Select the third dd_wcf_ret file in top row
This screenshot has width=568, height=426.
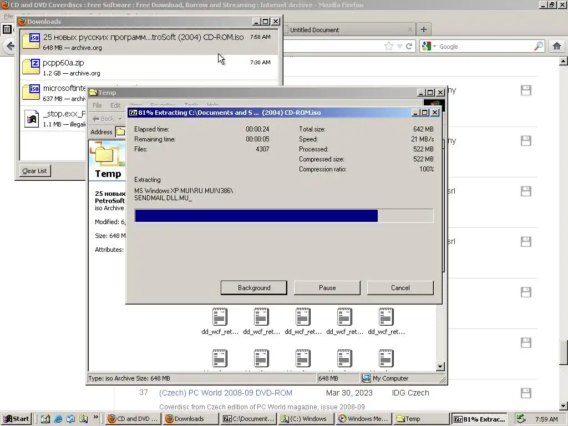(x=303, y=321)
